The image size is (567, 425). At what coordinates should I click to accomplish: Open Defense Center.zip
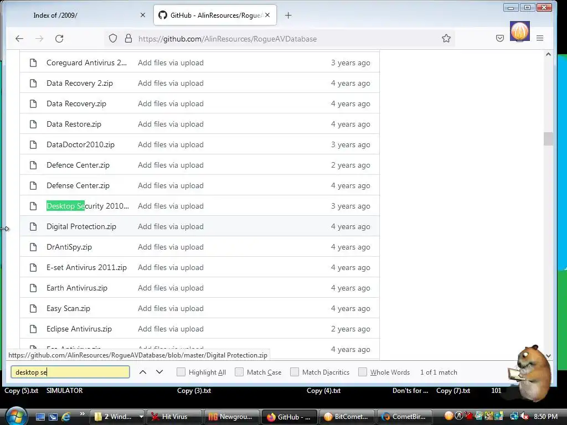[78, 185]
